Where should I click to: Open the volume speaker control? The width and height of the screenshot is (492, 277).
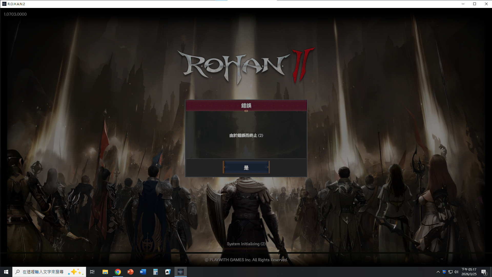tap(456, 272)
